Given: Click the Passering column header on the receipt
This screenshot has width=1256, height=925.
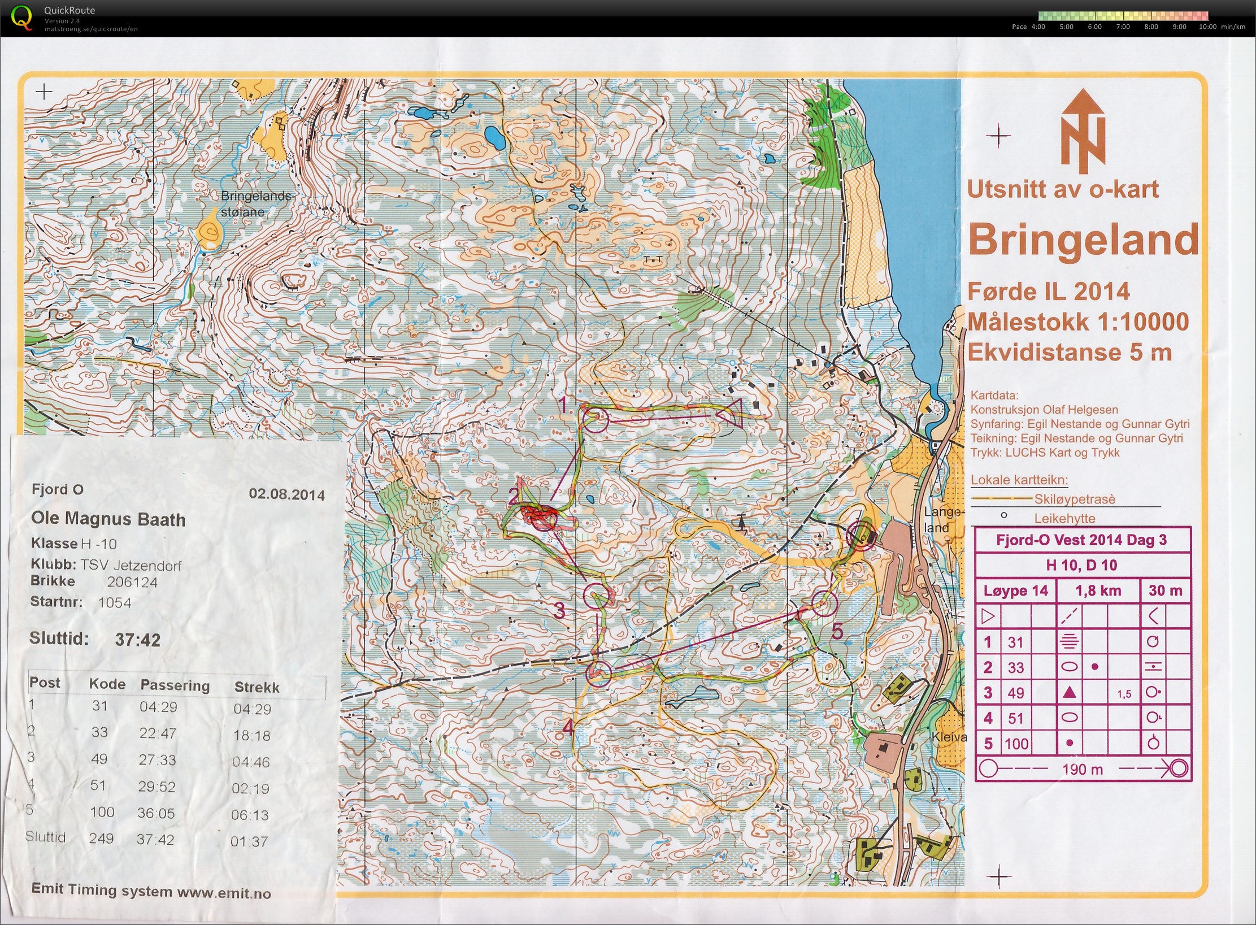Looking at the screenshot, I should coord(175,685).
